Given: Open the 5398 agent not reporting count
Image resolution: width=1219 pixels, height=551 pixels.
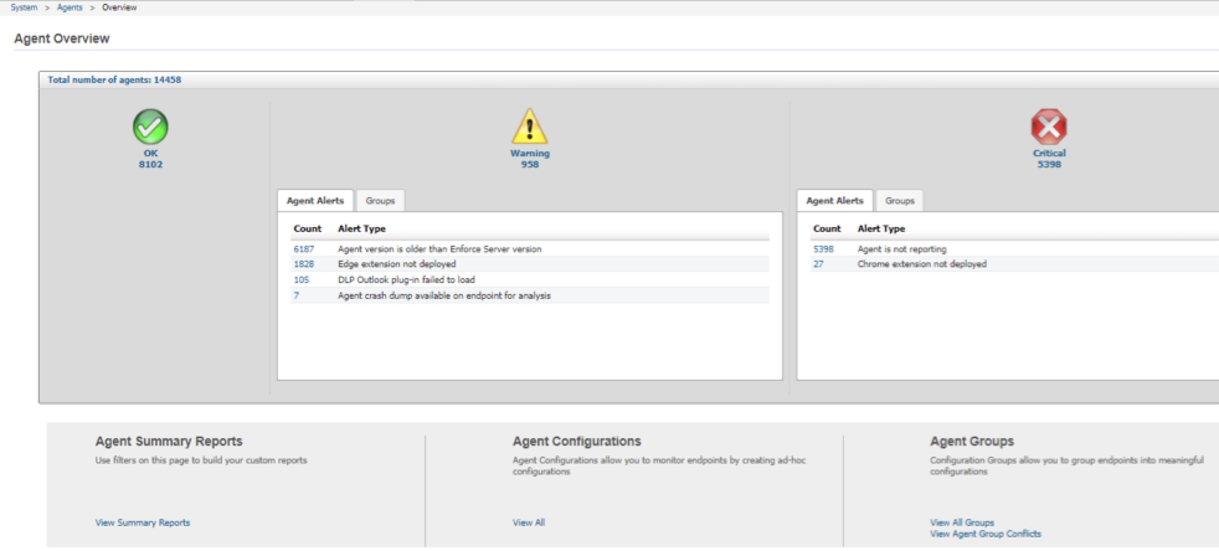Looking at the screenshot, I should [x=823, y=249].
